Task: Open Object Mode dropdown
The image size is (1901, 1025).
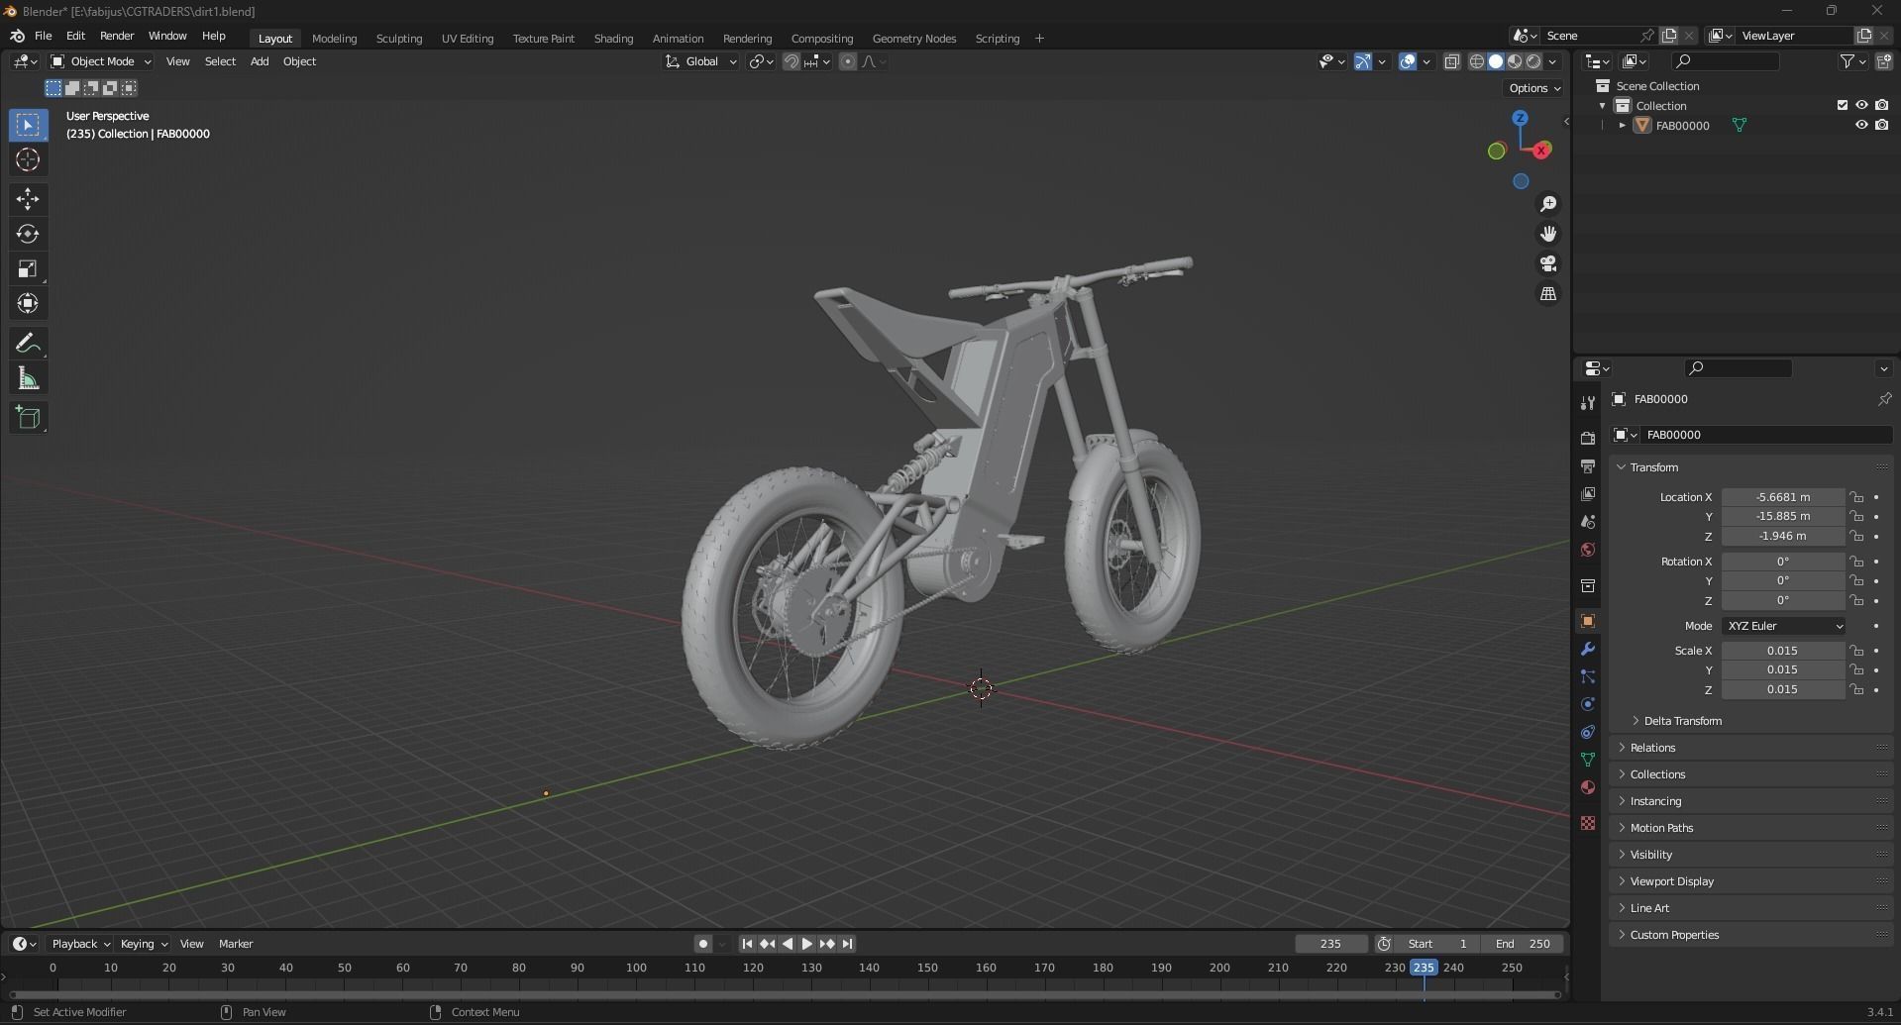Action: (101, 61)
